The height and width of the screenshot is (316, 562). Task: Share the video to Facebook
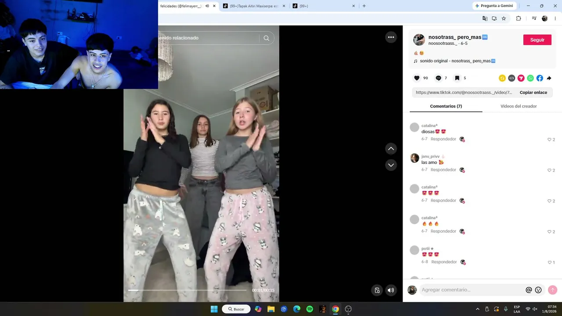pyautogui.click(x=540, y=78)
